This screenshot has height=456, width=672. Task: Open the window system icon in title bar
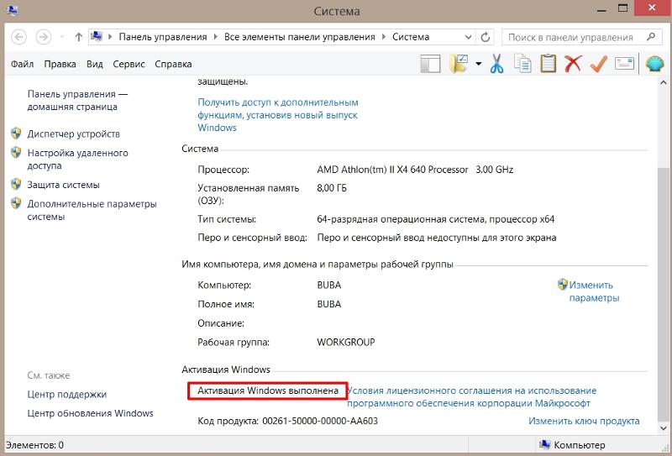(12, 10)
